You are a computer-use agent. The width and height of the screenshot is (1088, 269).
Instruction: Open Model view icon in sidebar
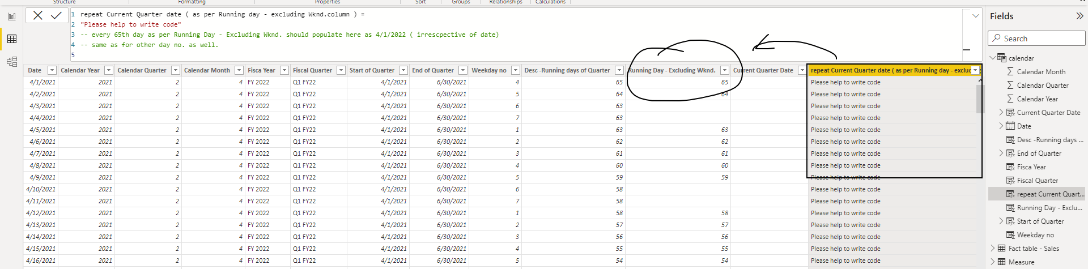point(12,61)
